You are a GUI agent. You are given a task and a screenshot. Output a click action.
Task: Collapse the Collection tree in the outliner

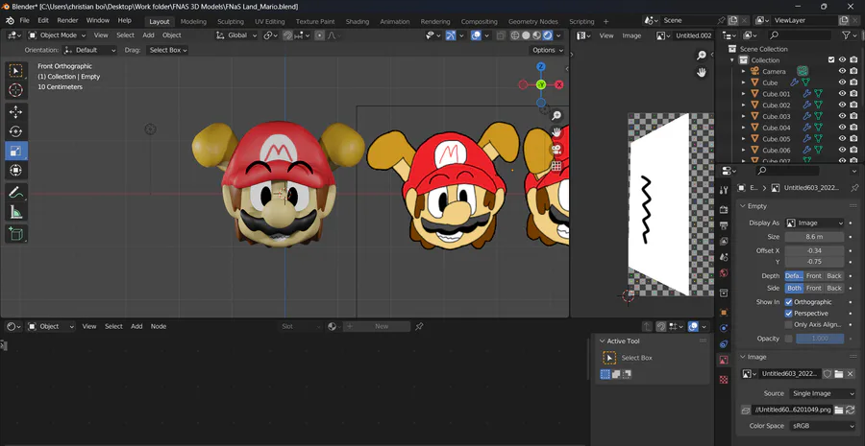[x=732, y=60]
